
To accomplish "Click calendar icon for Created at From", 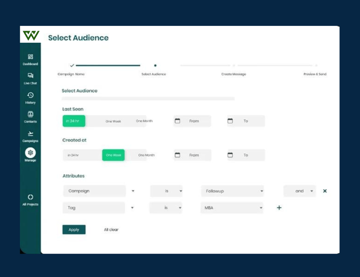I will (x=178, y=155).
